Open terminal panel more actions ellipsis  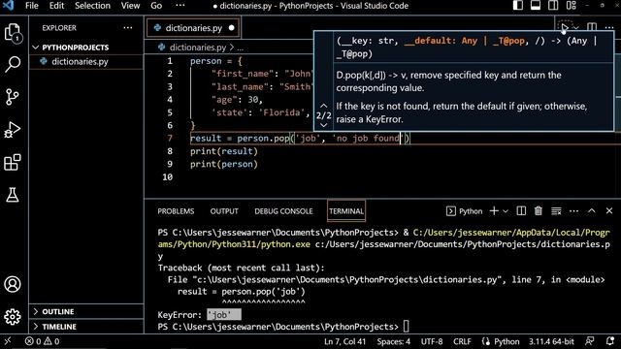pyautogui.click(x=573, y=211)
